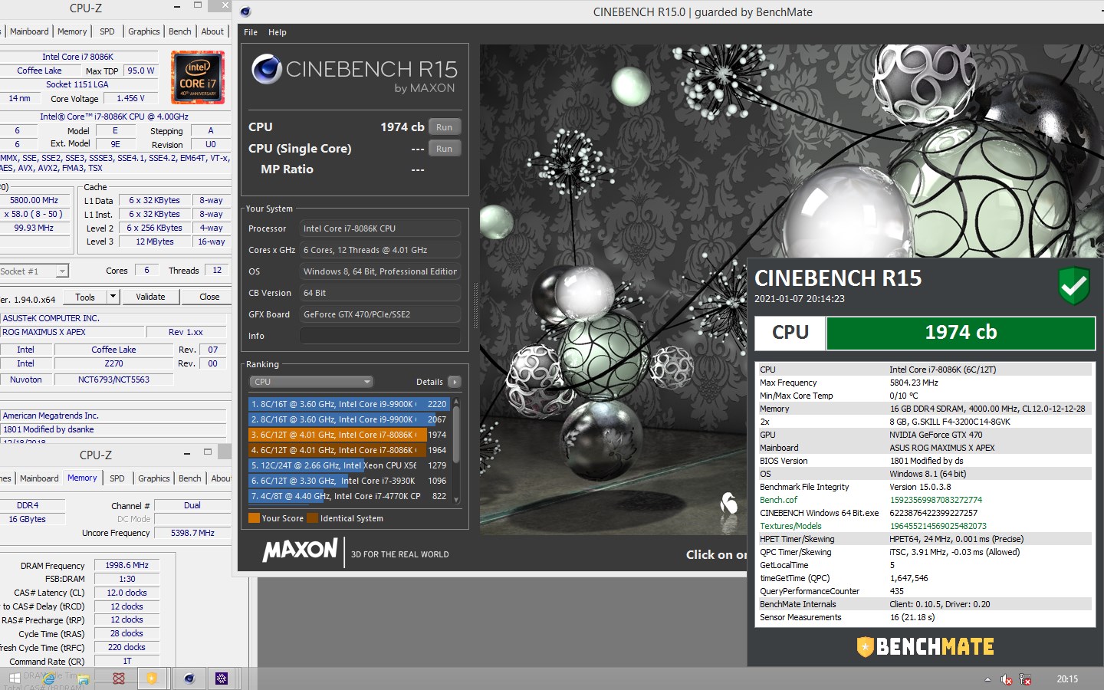Open File Explorer from the taskbar
The image size is (1104, 690).
[84, 678]
